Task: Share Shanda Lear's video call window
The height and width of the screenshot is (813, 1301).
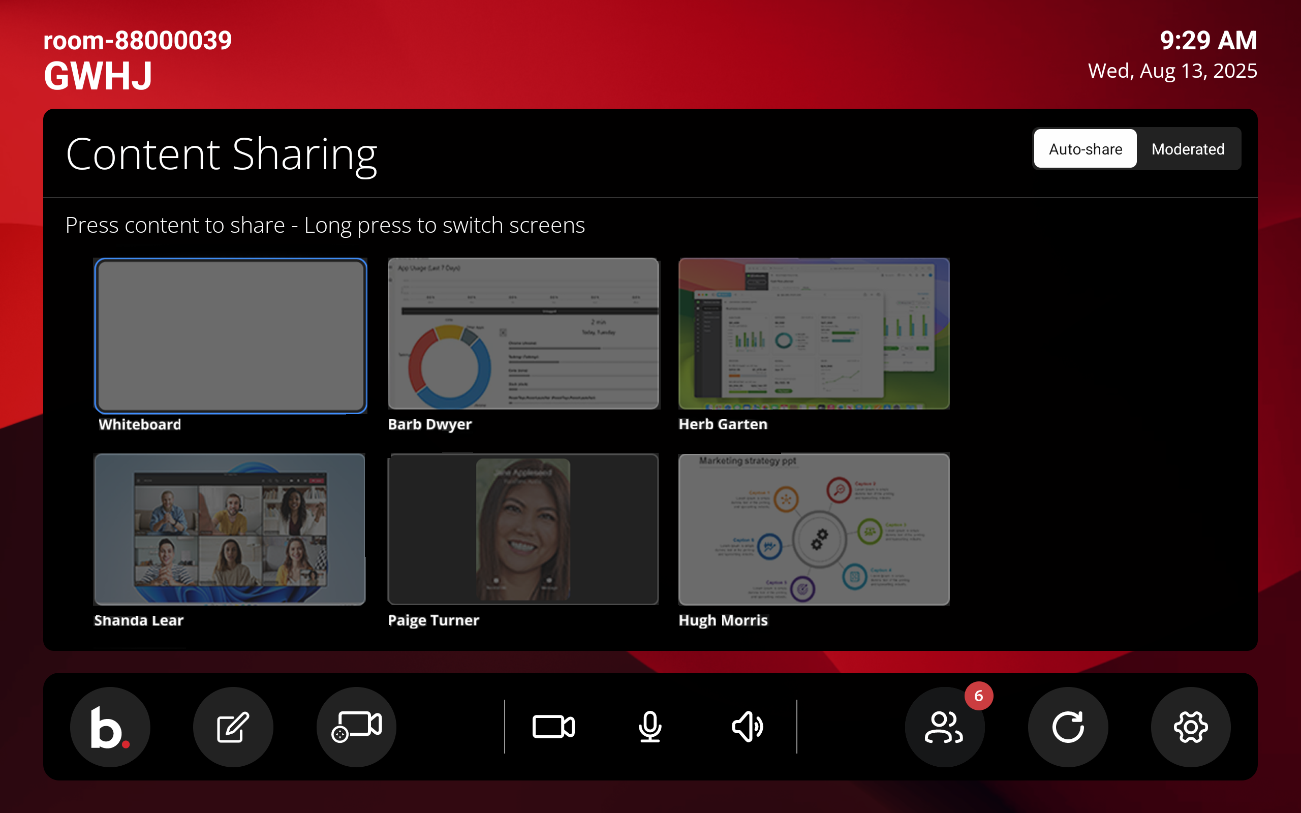Action: (x=230, y=529)
